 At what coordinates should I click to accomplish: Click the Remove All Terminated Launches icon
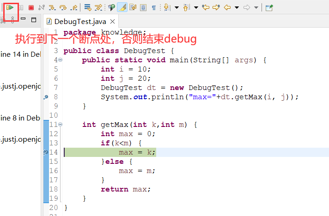pyautogui.click(x=3, y=20)
